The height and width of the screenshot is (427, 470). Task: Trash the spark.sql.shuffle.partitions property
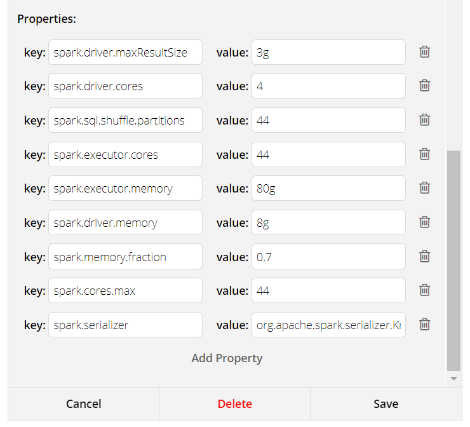tap(425, 120)
